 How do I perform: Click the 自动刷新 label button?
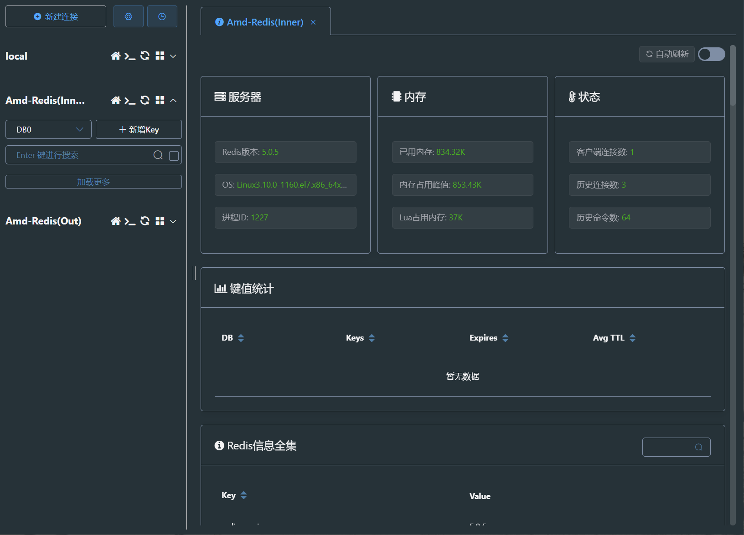tap(667, 54)
